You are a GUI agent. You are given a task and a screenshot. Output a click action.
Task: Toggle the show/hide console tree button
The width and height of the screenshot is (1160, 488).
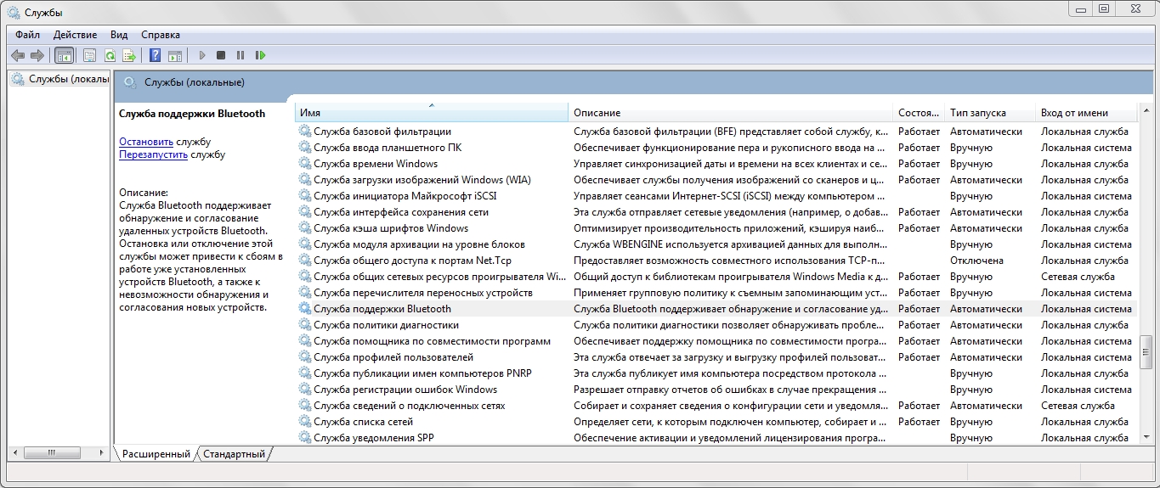tap(64, 55)
